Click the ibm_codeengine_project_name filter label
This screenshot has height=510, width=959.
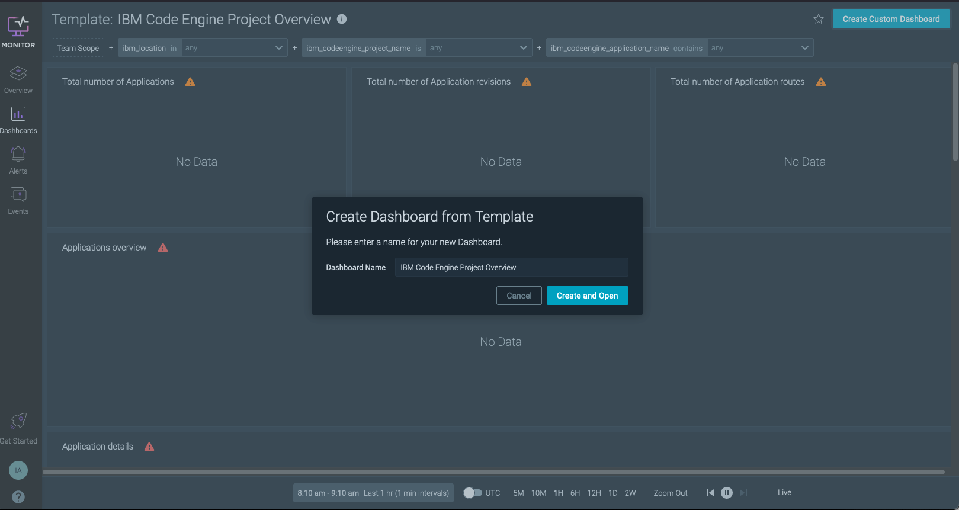pos(358,48)
